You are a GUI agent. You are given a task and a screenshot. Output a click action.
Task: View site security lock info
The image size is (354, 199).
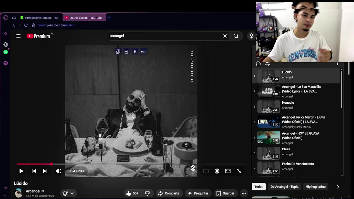(33, 25)
